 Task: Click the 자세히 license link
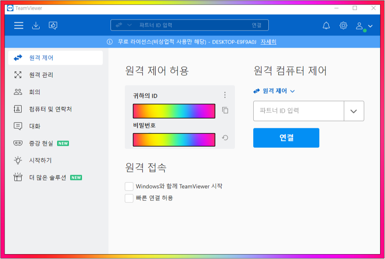coord(269,42)
